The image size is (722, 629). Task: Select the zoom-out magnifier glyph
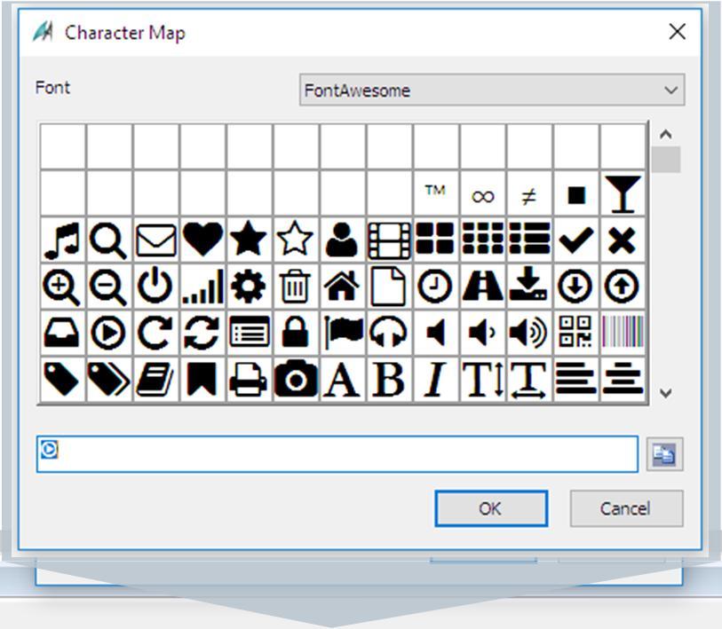point(109,287)
